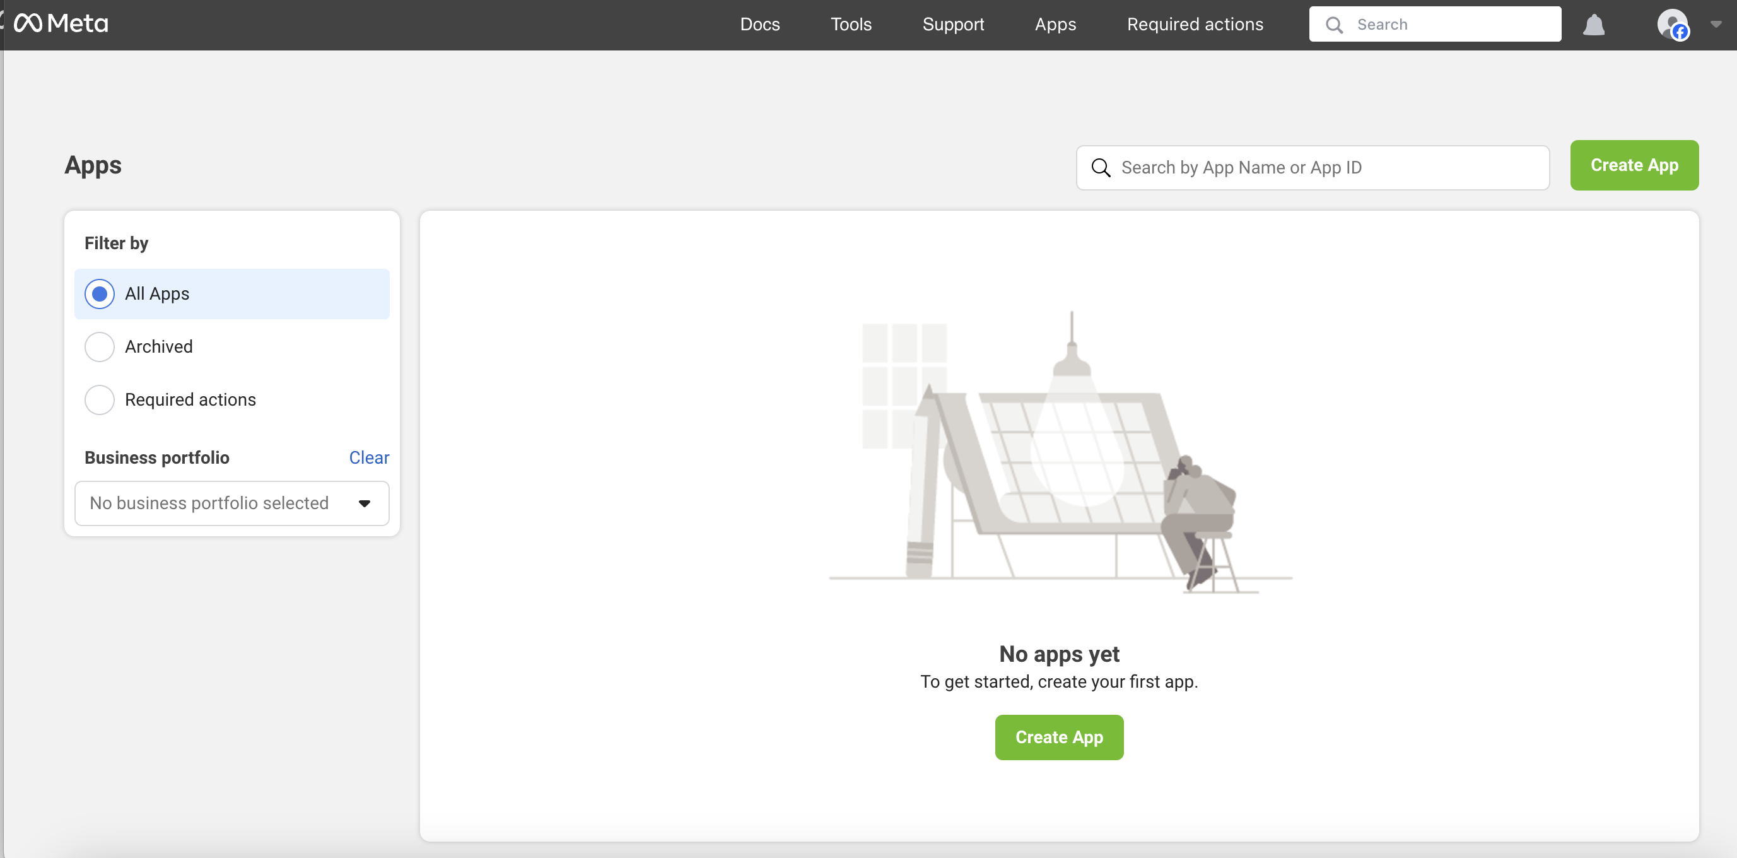Expand the business portfolio dropdown
The height and width of the screenshot is (858, 1737).
click(232, 503)
